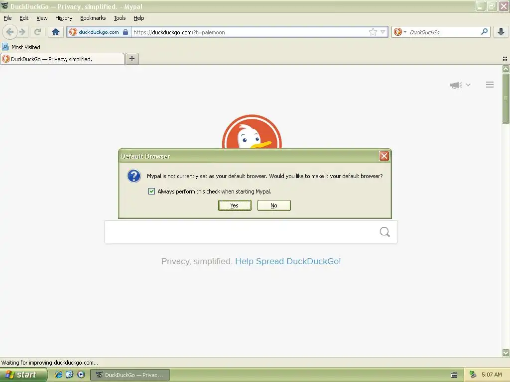Open the Edit menu
The image size is (510, 382).
click(x=24, y=18)
